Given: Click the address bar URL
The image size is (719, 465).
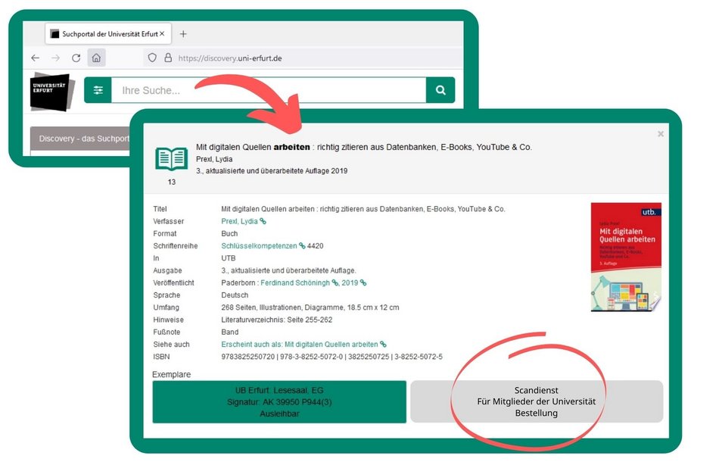Looking at the screenshot, I should 230,58.
